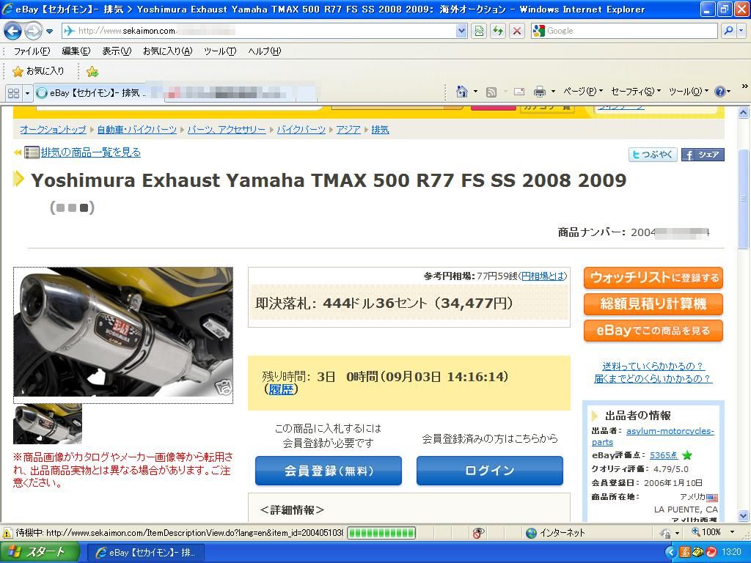Open the Windows スタート button
Viewport: 751px width, 563px height.
(40, 553)
